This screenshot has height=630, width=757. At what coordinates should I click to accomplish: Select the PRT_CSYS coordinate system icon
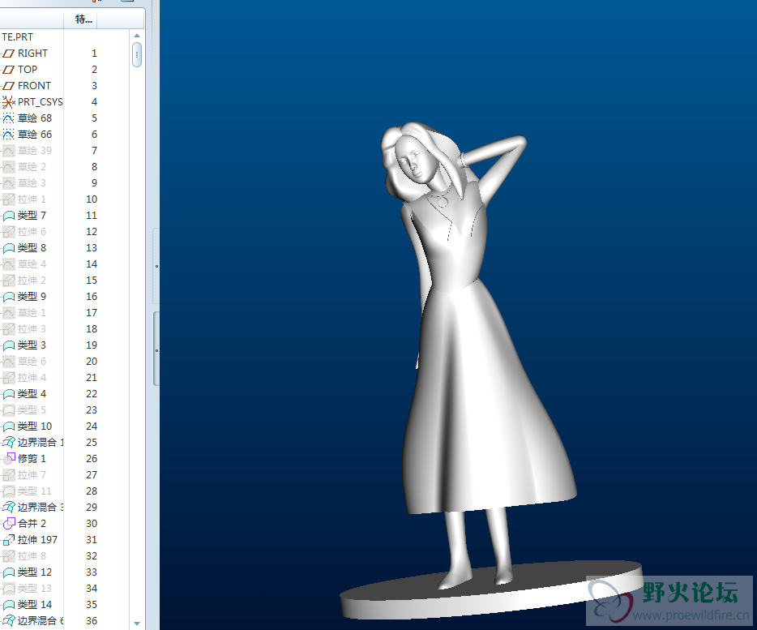click(x=9, y=102)
